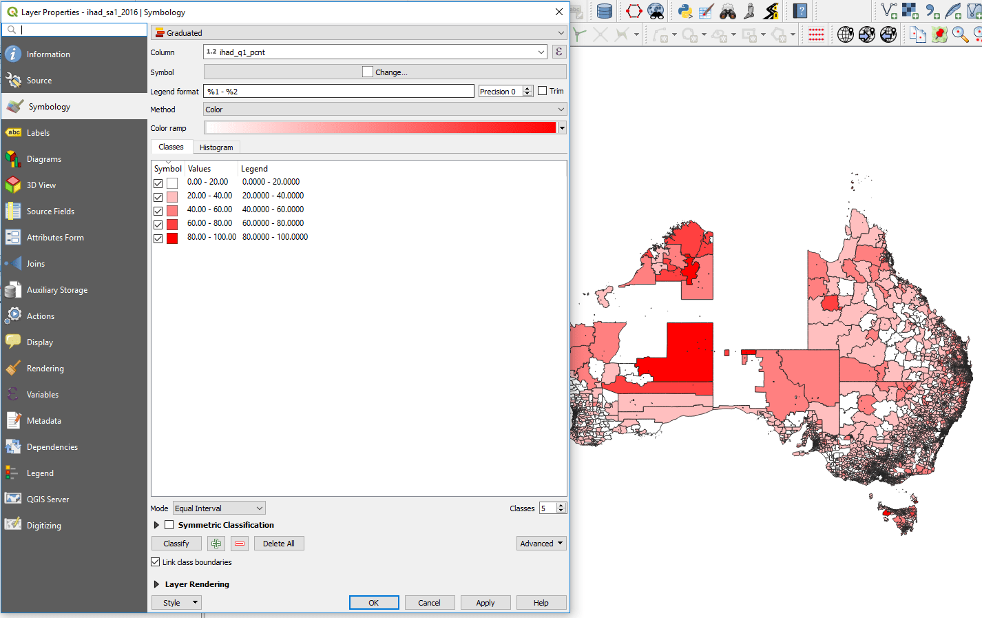Apply the symbology changes

pyautogui.click(x=485, y=602)
